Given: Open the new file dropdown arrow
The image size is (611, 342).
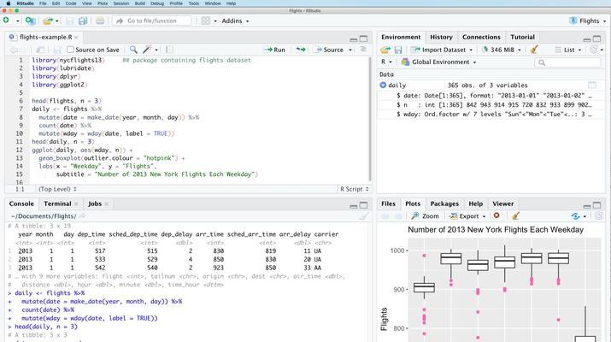Looking at the screenshot, I should [18, 21].
